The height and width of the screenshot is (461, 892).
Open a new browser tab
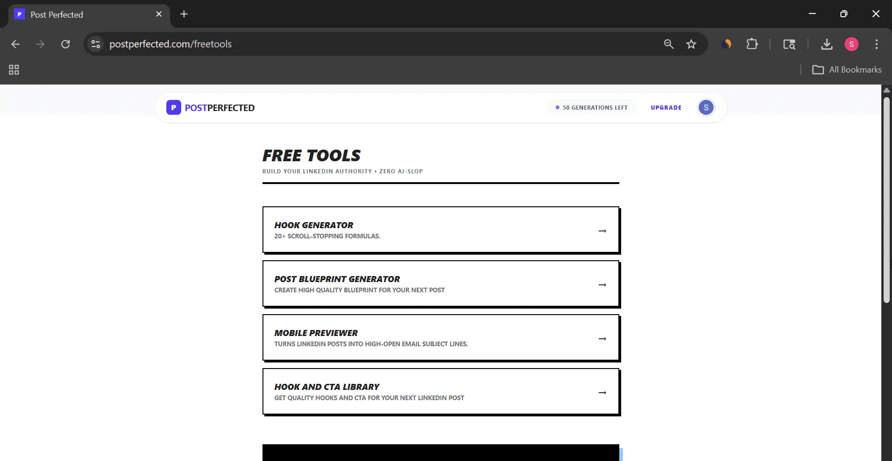[184, 14]
